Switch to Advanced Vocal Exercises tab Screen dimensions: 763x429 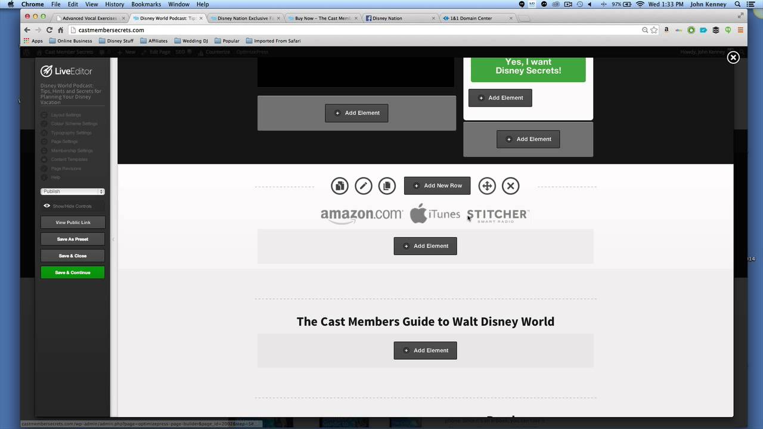pyautogui.click(x=89, y=18)
